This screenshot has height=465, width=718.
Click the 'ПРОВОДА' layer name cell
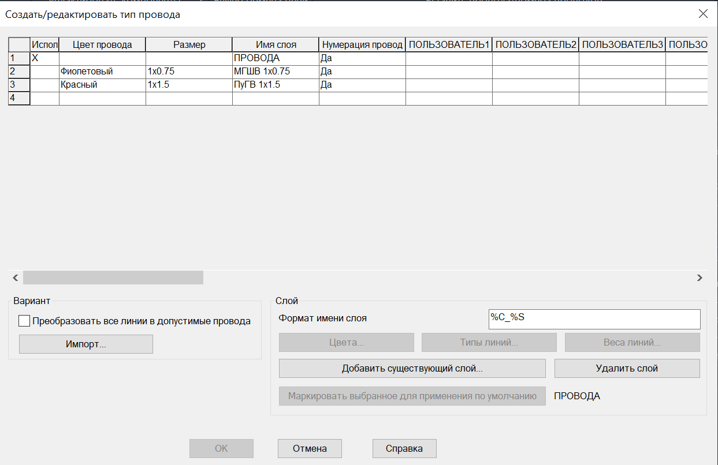(x=276, y=58)
